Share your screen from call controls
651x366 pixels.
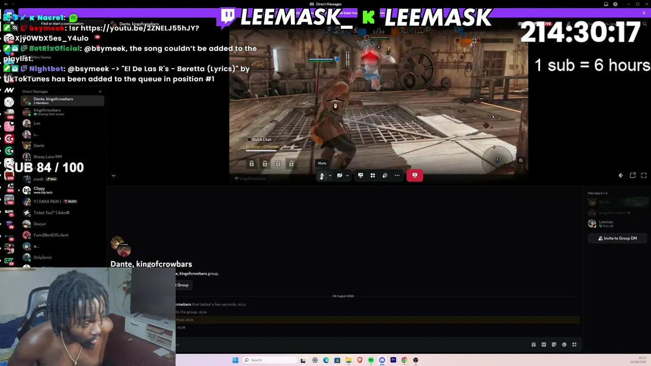click(x=361, y=175)
